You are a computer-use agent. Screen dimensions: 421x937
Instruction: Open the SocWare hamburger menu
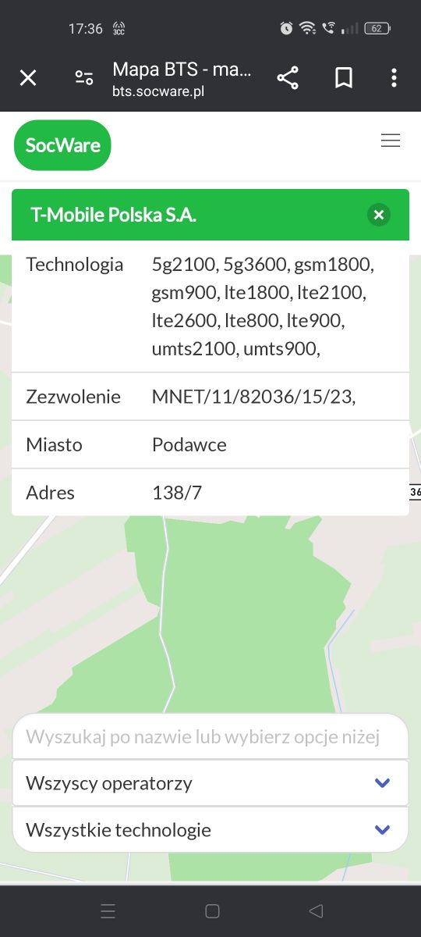pos(391,141)
